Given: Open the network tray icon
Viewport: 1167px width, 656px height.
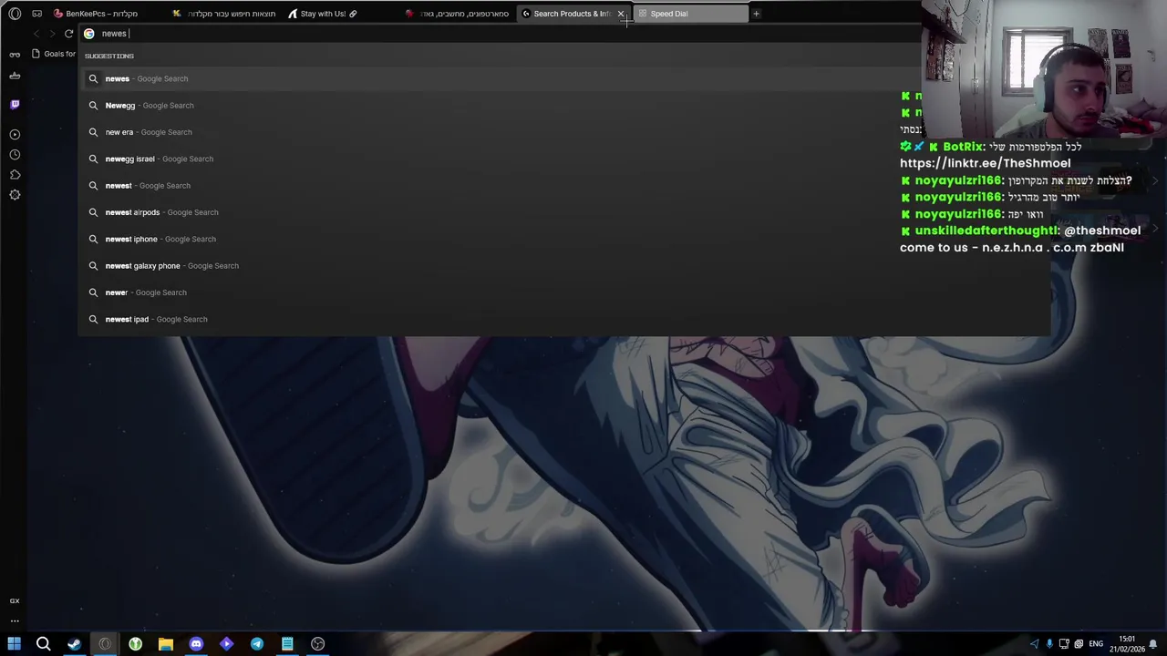Looking at the screenshot, I should [1064, 644].
